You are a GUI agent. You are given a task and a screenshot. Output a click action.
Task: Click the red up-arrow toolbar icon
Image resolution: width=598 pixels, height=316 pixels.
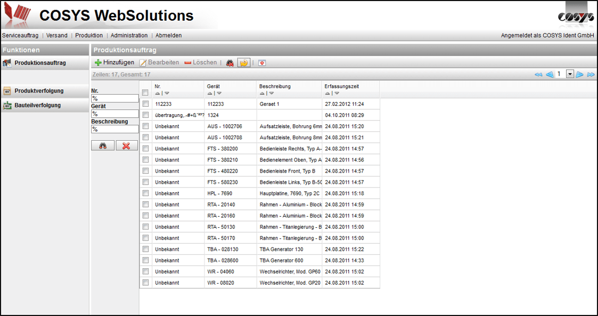[x=261, y=63]
